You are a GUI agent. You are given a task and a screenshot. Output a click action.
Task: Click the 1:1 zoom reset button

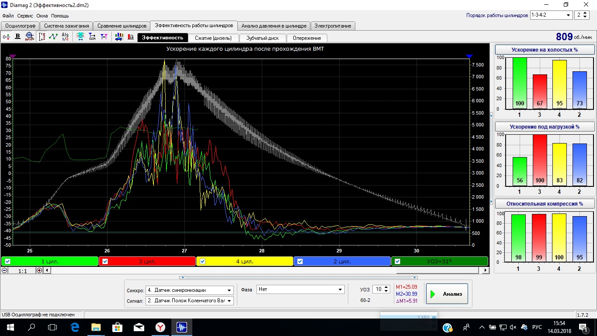(x=22, y=271)
